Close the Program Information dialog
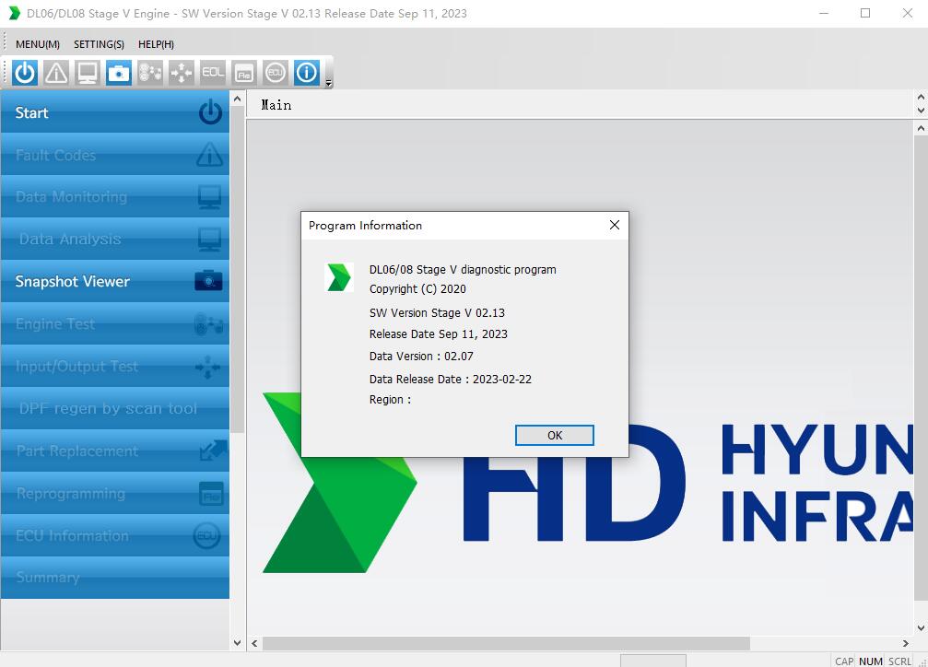 pyautogui.click(x=615, y=225)
